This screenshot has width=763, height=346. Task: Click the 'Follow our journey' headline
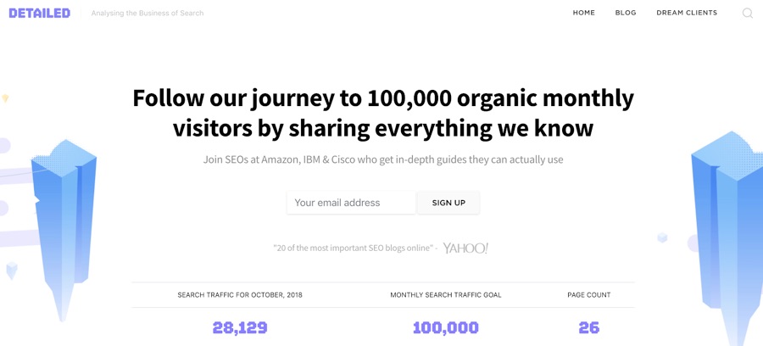(383, 113)
